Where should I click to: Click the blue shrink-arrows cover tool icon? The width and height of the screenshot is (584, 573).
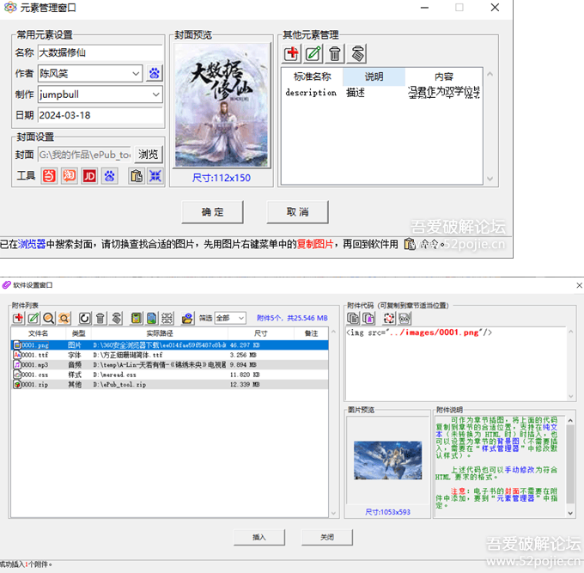[x=155, y=176]
